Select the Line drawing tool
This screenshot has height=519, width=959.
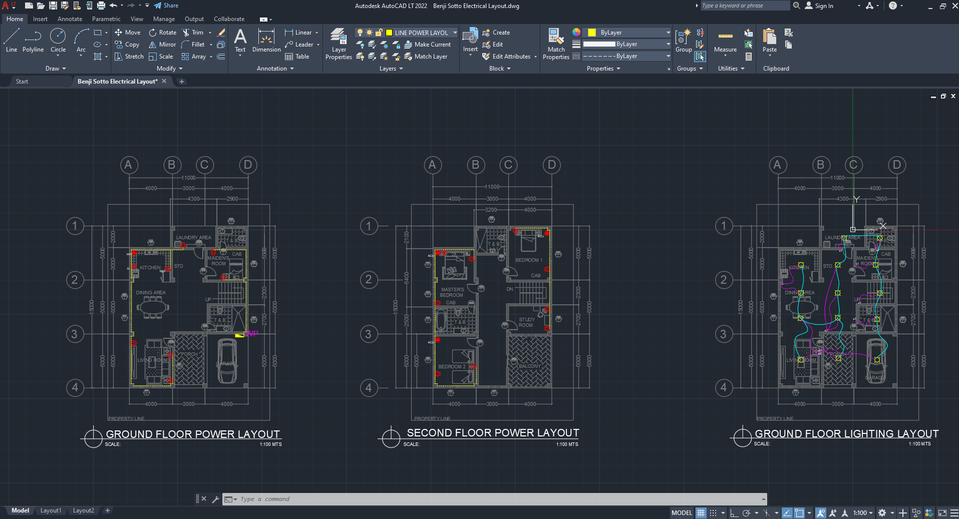tap(12, 40)
